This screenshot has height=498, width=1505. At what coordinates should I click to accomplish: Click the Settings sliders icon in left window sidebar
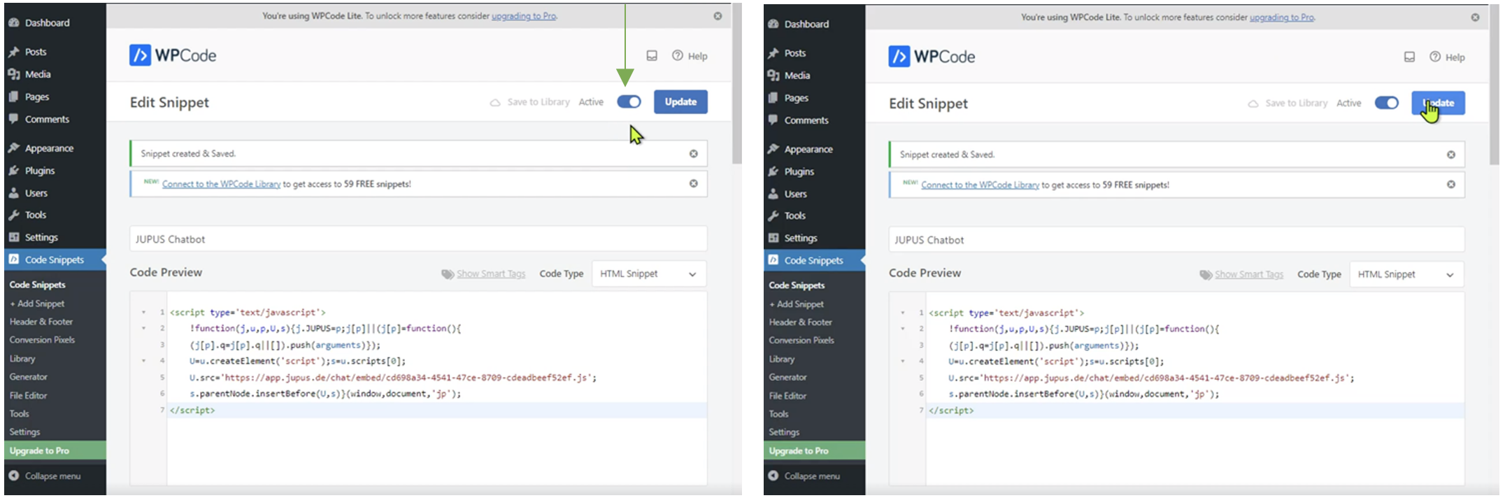[x=13, y=237]
